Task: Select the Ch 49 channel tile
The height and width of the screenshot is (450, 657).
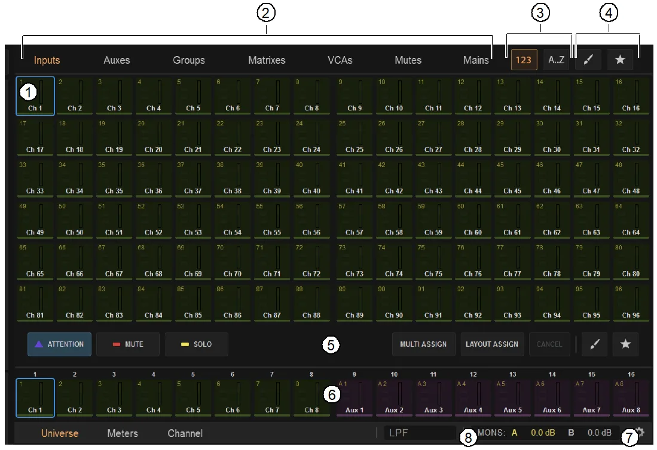Action: click(35, 220)
